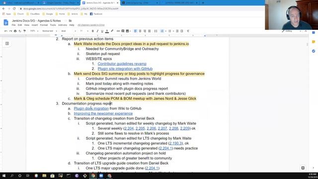Open the Insert image dropdown
The image size is (318, 179).
[128, 31]
